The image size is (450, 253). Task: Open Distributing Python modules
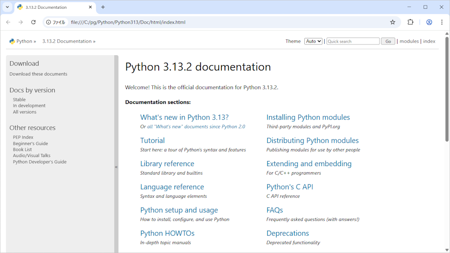(313, 140)
